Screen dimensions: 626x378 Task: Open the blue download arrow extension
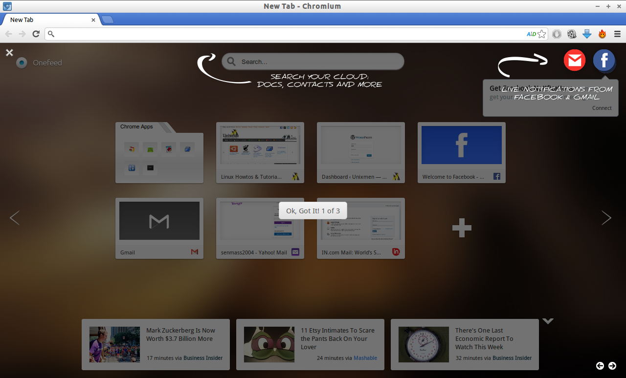coord(587,34)
